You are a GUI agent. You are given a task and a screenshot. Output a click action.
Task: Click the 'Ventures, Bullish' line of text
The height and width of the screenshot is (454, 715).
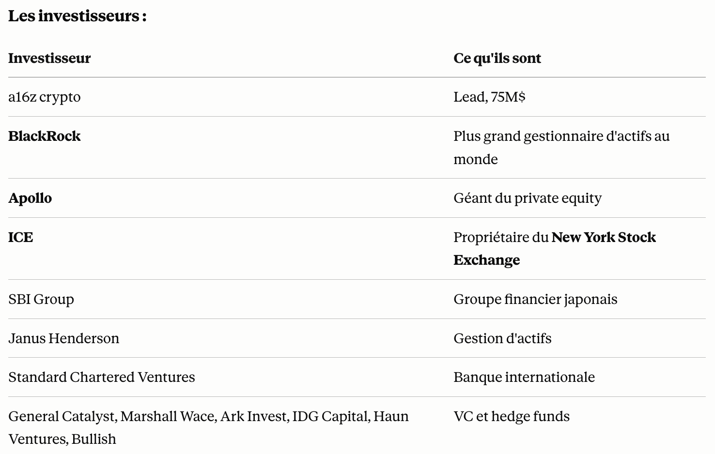coord(62,439)
